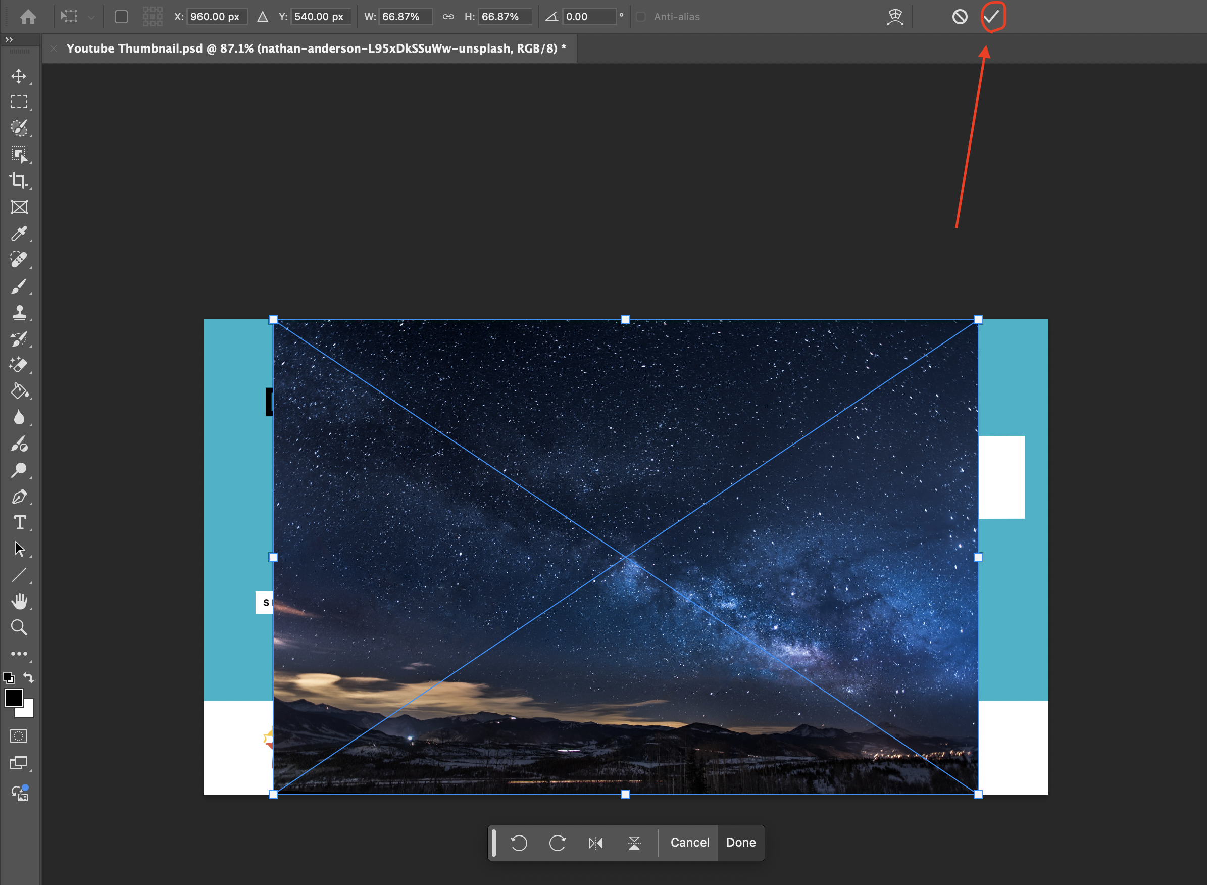Cancel the transform using the circle-slash icon

pos(960,17)
